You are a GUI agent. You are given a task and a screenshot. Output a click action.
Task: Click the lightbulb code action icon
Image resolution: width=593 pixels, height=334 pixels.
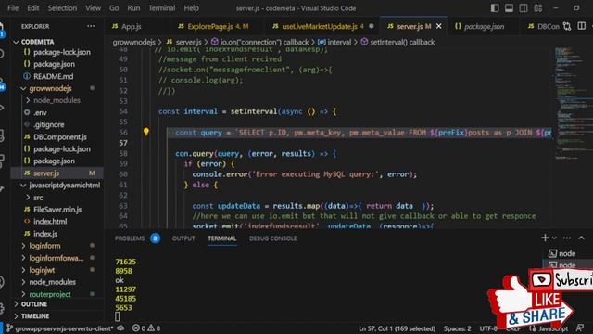point(146,132)
